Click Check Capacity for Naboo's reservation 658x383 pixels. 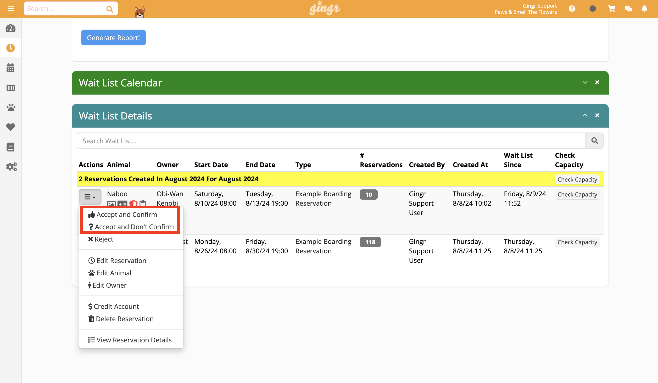click(x=577, y=194)
